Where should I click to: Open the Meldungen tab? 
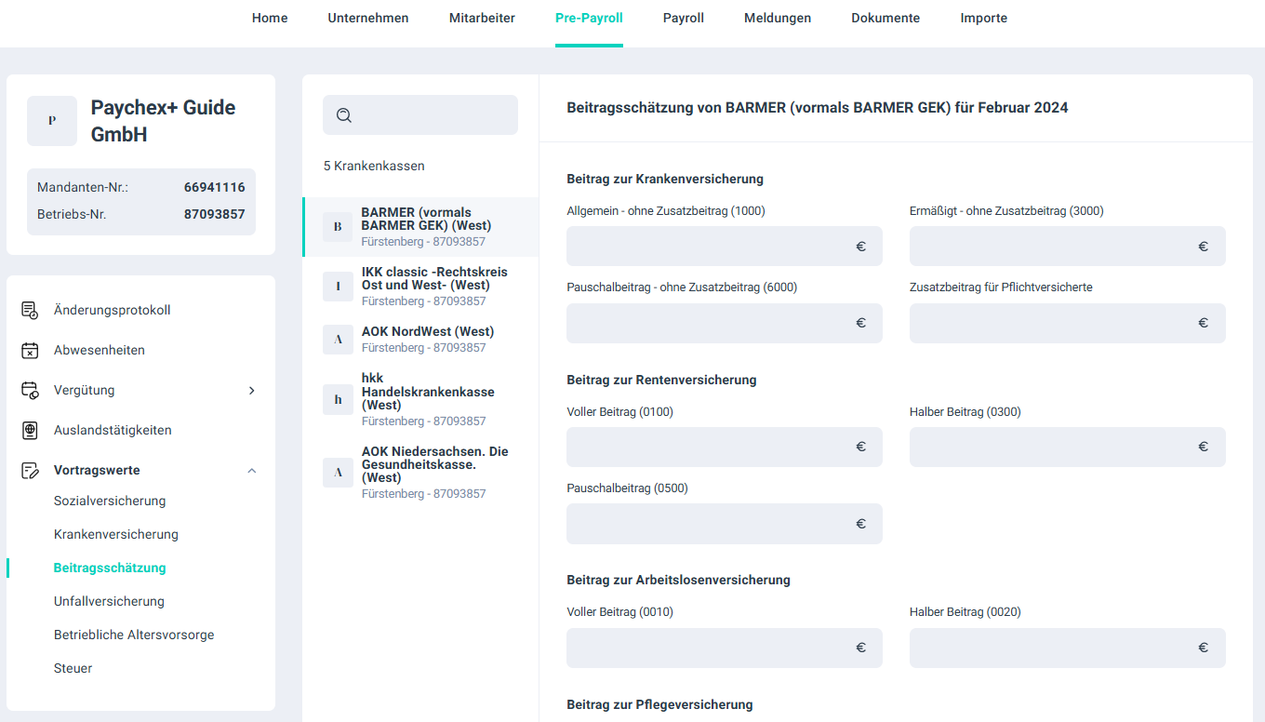(778, 18)
